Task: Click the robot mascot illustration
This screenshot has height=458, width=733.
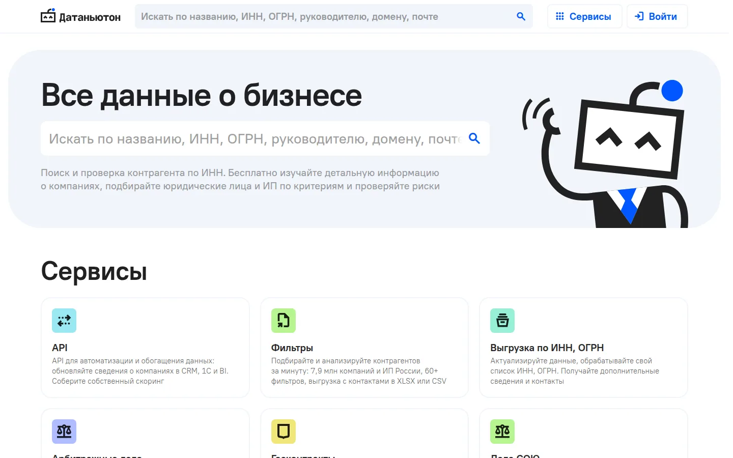Action: coord(606,154)
